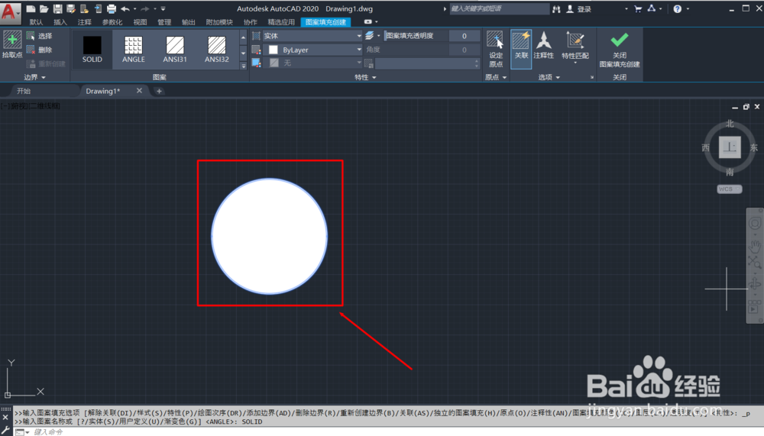764x436 pixels.
Task: Open the Quick Access Toolbar customize arrow
Action: [163, 8]
